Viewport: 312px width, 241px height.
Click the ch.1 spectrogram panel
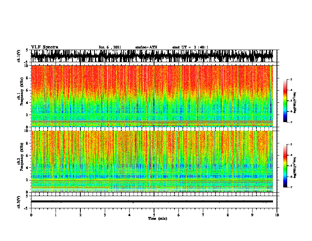pyautogui.click(x=152, y=96)
